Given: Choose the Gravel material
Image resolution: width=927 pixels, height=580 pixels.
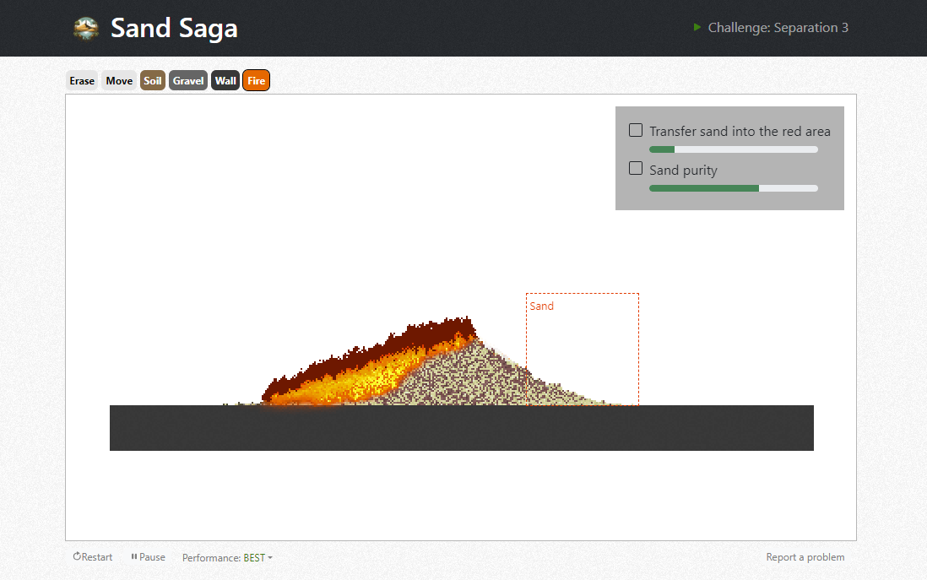Looking at the screenshot, I should tap(188, 81).
